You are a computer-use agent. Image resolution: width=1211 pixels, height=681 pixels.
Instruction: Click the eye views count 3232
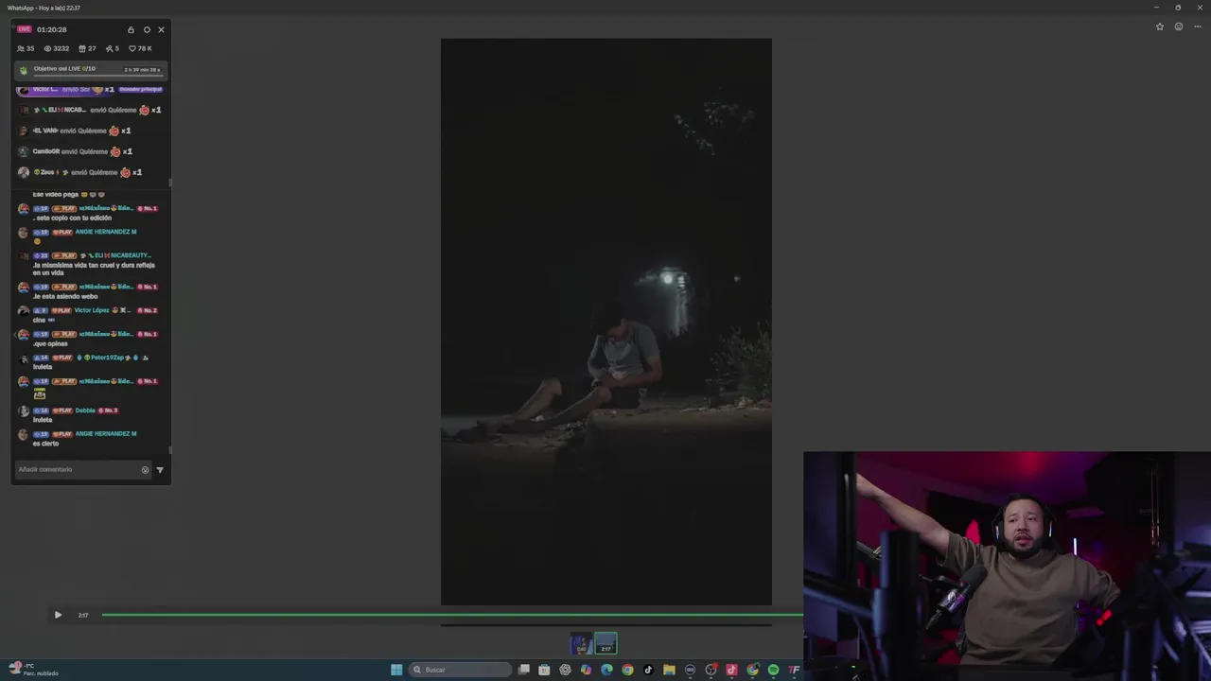[x=57, y=48]
